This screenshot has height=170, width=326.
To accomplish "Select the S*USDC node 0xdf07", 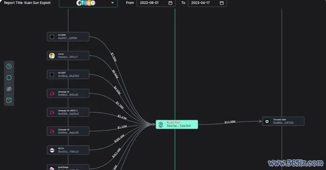I will point(68,36).
